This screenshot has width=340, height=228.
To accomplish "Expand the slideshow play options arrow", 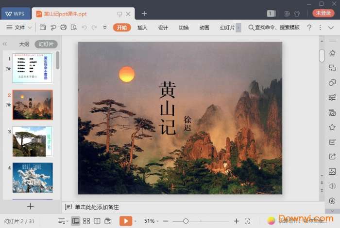I will point(136,221).
